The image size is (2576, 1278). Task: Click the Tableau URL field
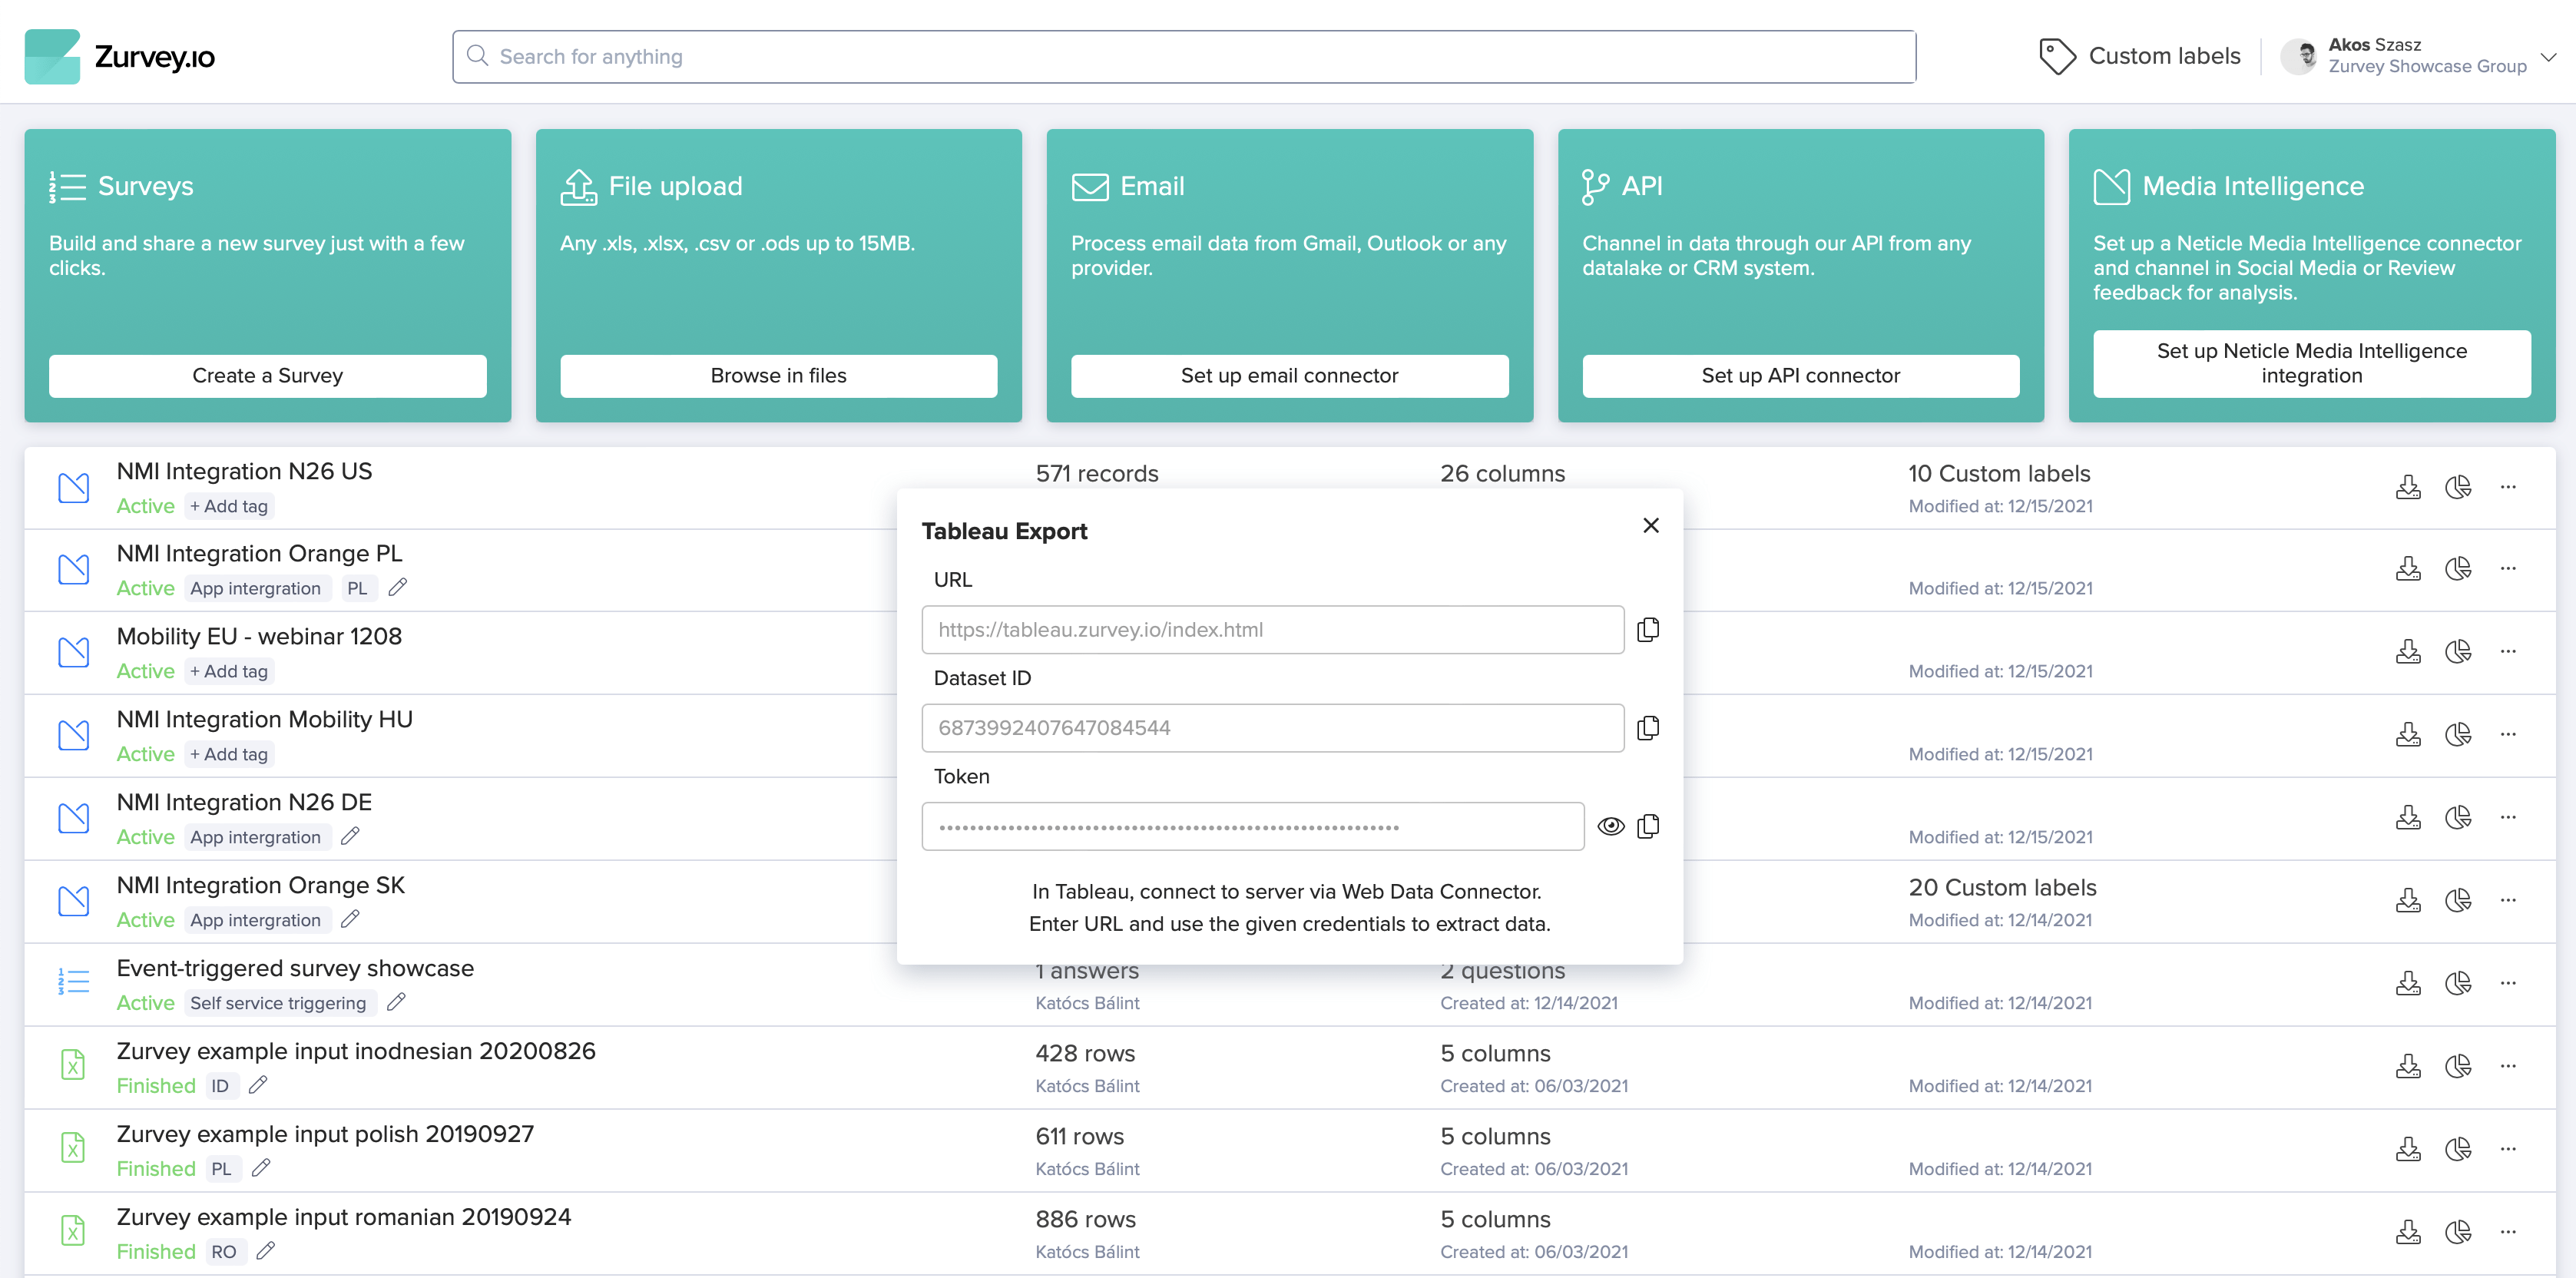(1272, 629)
